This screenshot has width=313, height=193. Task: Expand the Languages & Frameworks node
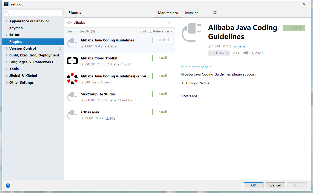click(x=7, y=62)
